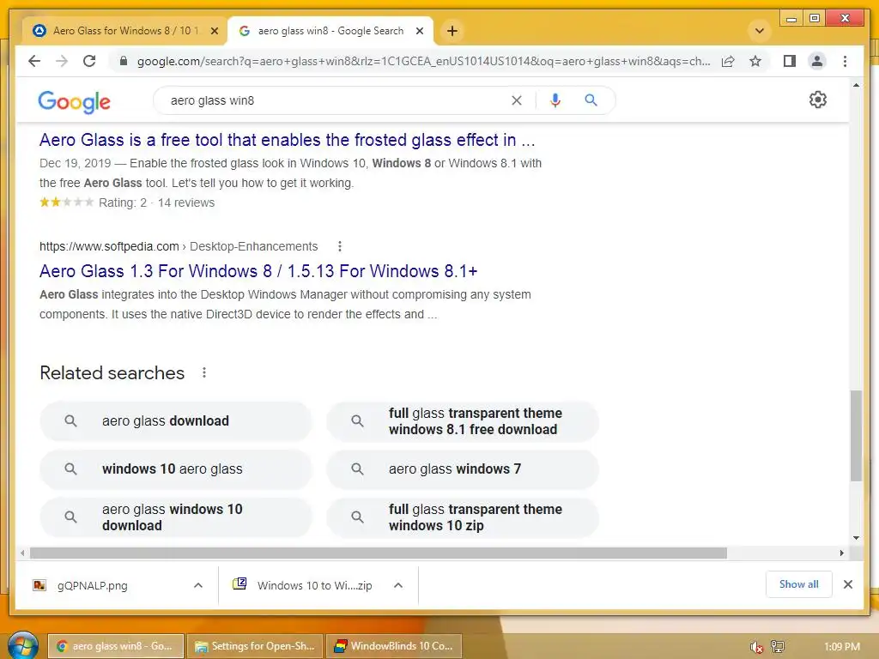
Task: Expand options for the zip download
Action: (x=398, y=585)
